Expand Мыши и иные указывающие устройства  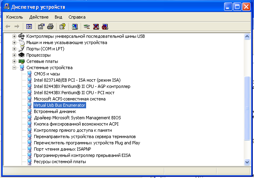pos(14,42)
